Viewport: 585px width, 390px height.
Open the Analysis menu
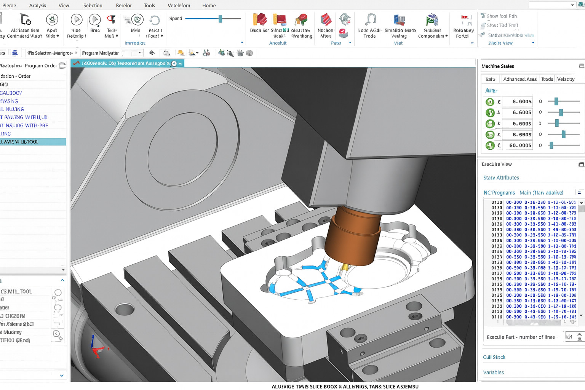[37, 5]
